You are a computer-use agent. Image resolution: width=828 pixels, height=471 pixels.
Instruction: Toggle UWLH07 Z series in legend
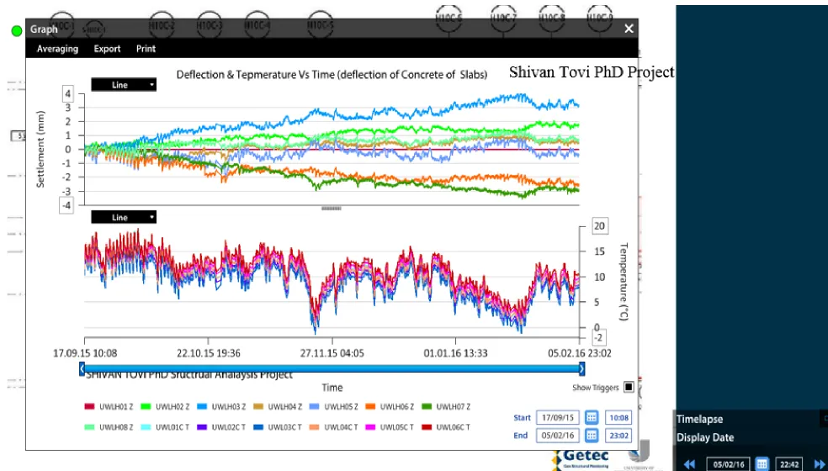pyautogui.click(x=446, y=406)
